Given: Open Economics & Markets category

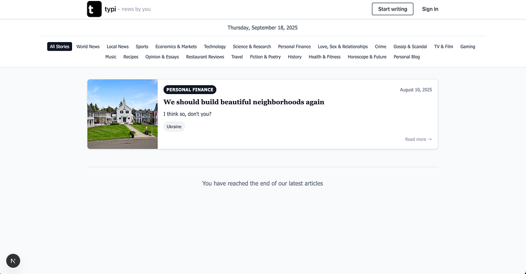Looking at the screenshot, I should (x=176, y=47).
